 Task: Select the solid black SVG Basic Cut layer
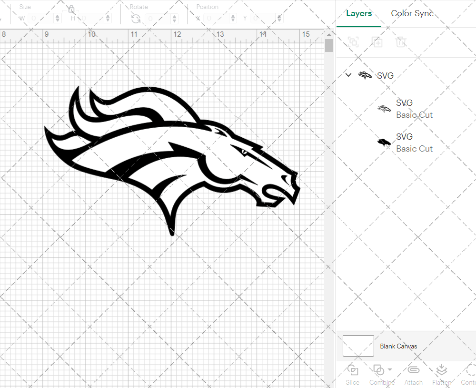click(x=405, y=143)
